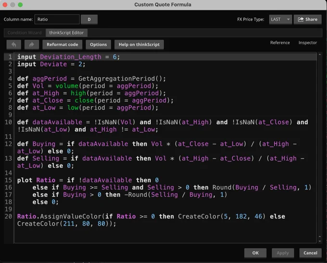Click 'GetAggregationPeriod()' on line 4
327x263 pixels.
coord(120,79)
